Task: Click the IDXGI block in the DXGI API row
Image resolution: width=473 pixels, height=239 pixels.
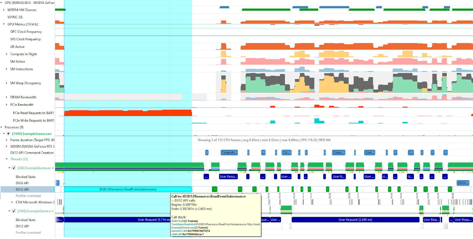Action: (463, 183)
